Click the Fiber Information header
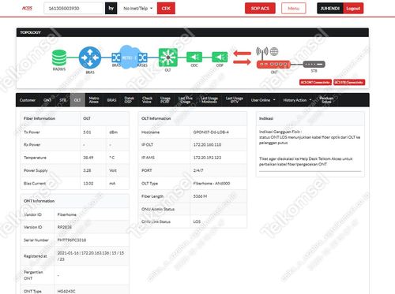This screenshot has width=395, height=294. (39, 118)
